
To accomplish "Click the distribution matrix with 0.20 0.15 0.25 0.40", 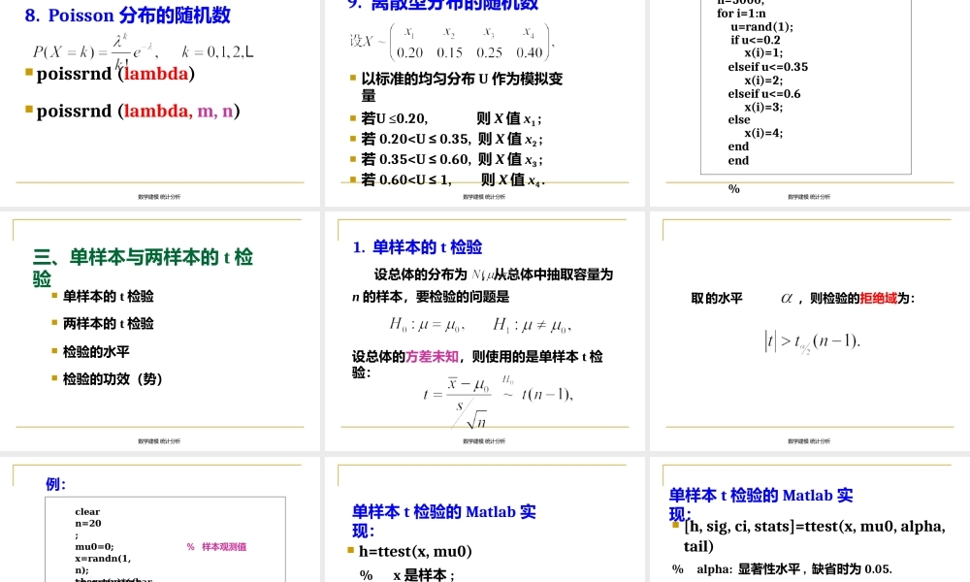I will tap(452, 42).
